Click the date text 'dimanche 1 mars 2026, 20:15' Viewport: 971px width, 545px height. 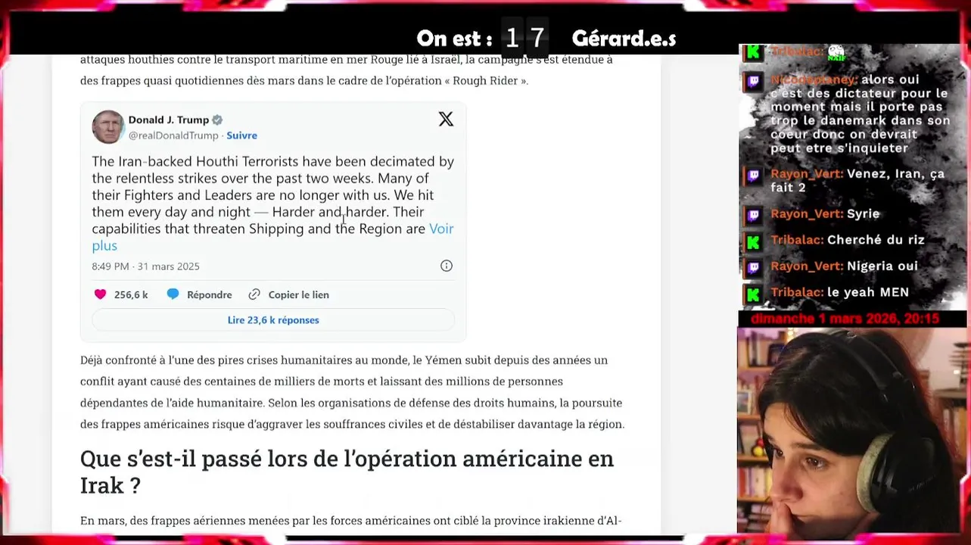845,319
